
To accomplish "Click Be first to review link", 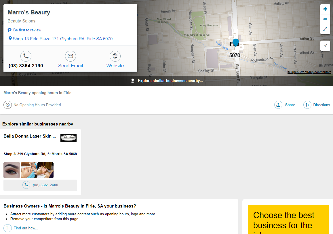I will [x=27, y=30].
